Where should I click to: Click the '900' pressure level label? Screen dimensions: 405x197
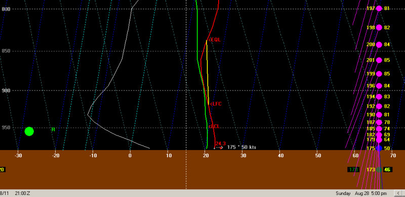point(6,90)
